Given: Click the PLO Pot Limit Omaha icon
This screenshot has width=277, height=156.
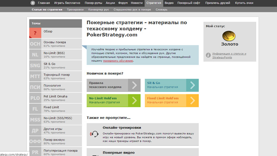Looking at the screenshot, I should [35, 98].
